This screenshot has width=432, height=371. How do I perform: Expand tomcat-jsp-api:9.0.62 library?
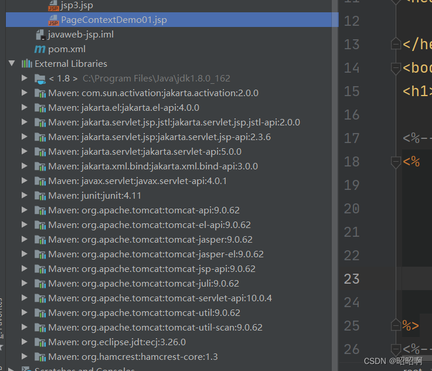(x=25, y=268)
